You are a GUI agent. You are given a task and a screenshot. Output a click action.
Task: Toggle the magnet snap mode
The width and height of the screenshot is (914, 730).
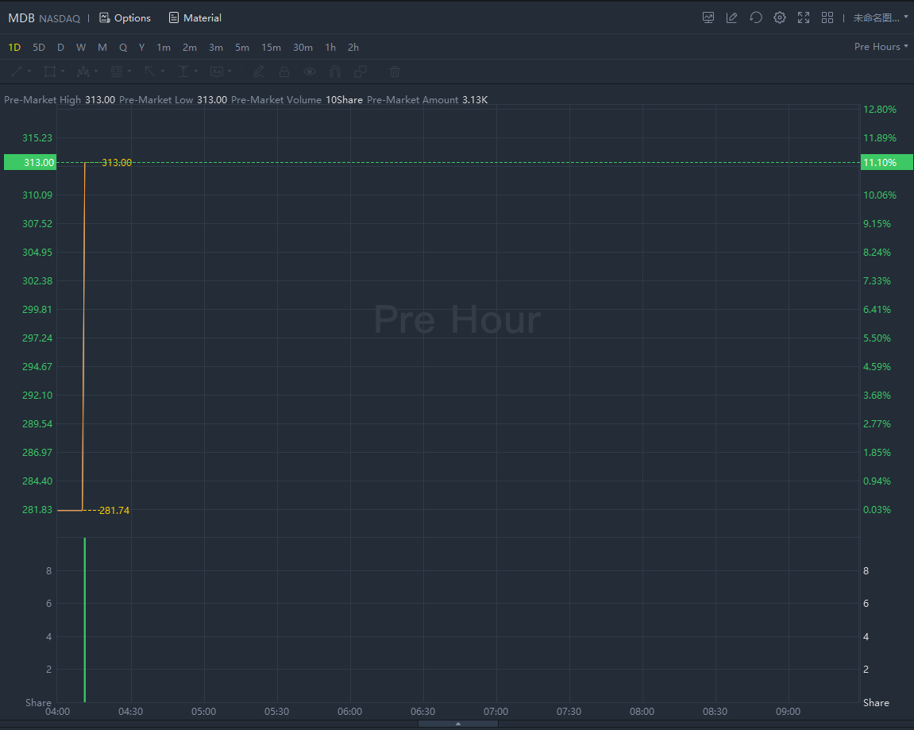[334, 71]
